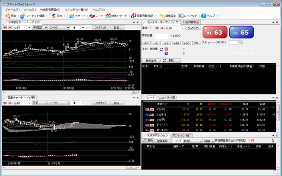Close the レート panel

pos(277,98)
